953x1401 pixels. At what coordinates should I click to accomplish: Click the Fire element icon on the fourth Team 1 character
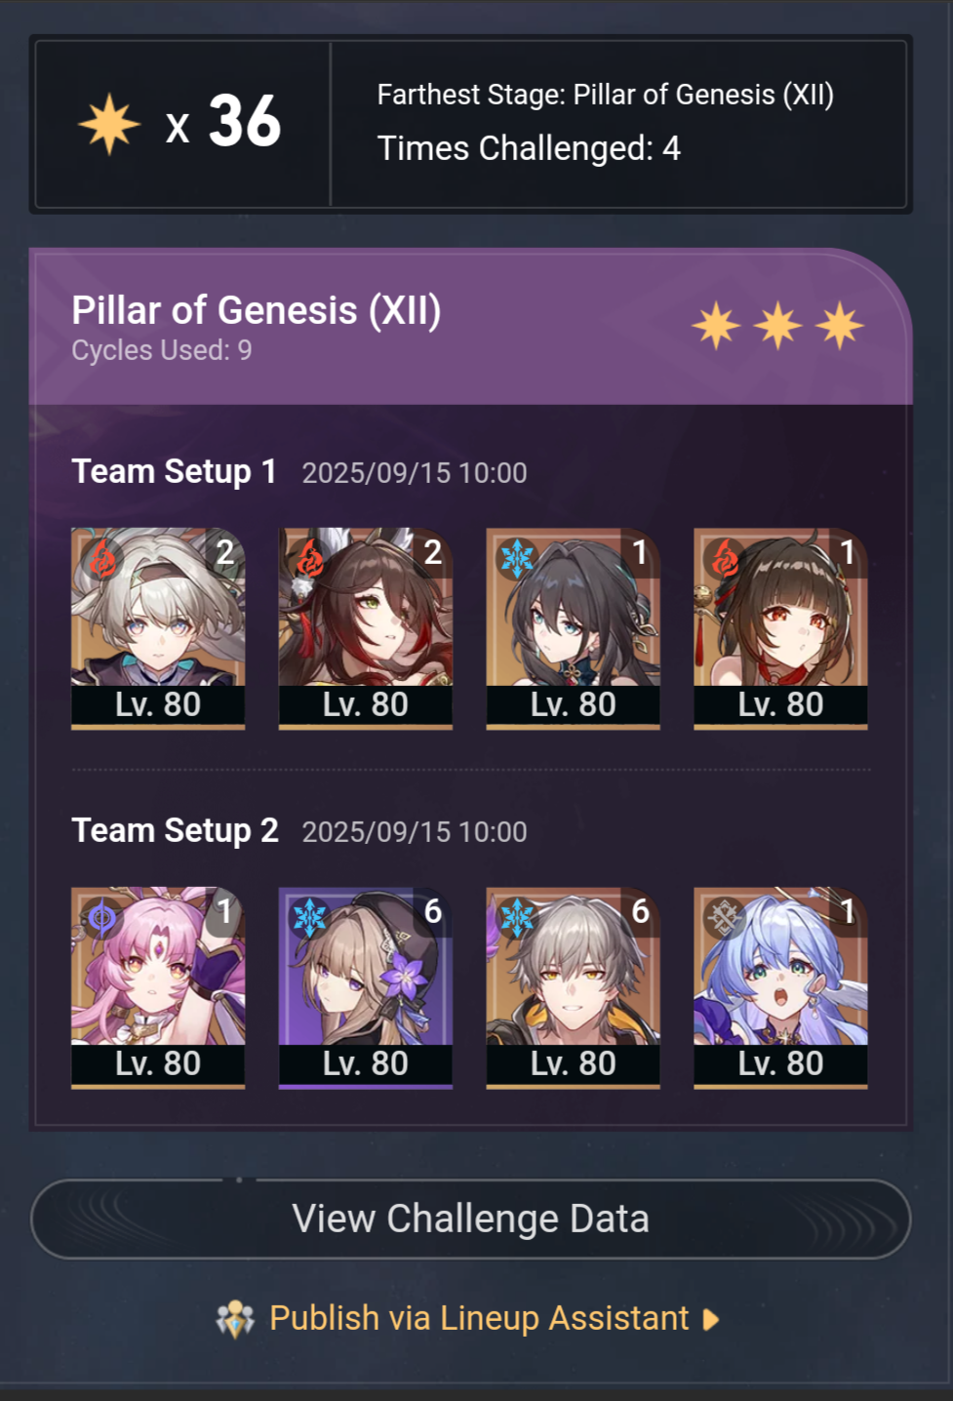pyautogui.click(x=725, y=559)
